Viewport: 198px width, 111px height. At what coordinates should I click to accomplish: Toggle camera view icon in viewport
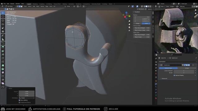(x=129, y=27)
